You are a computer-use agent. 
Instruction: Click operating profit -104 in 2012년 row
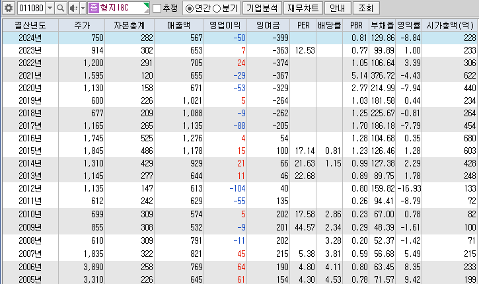(237, 188)
